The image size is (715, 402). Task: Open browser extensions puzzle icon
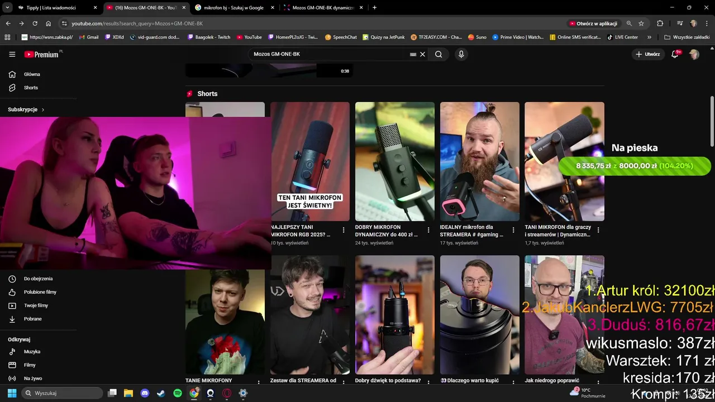tap(660, 23)
